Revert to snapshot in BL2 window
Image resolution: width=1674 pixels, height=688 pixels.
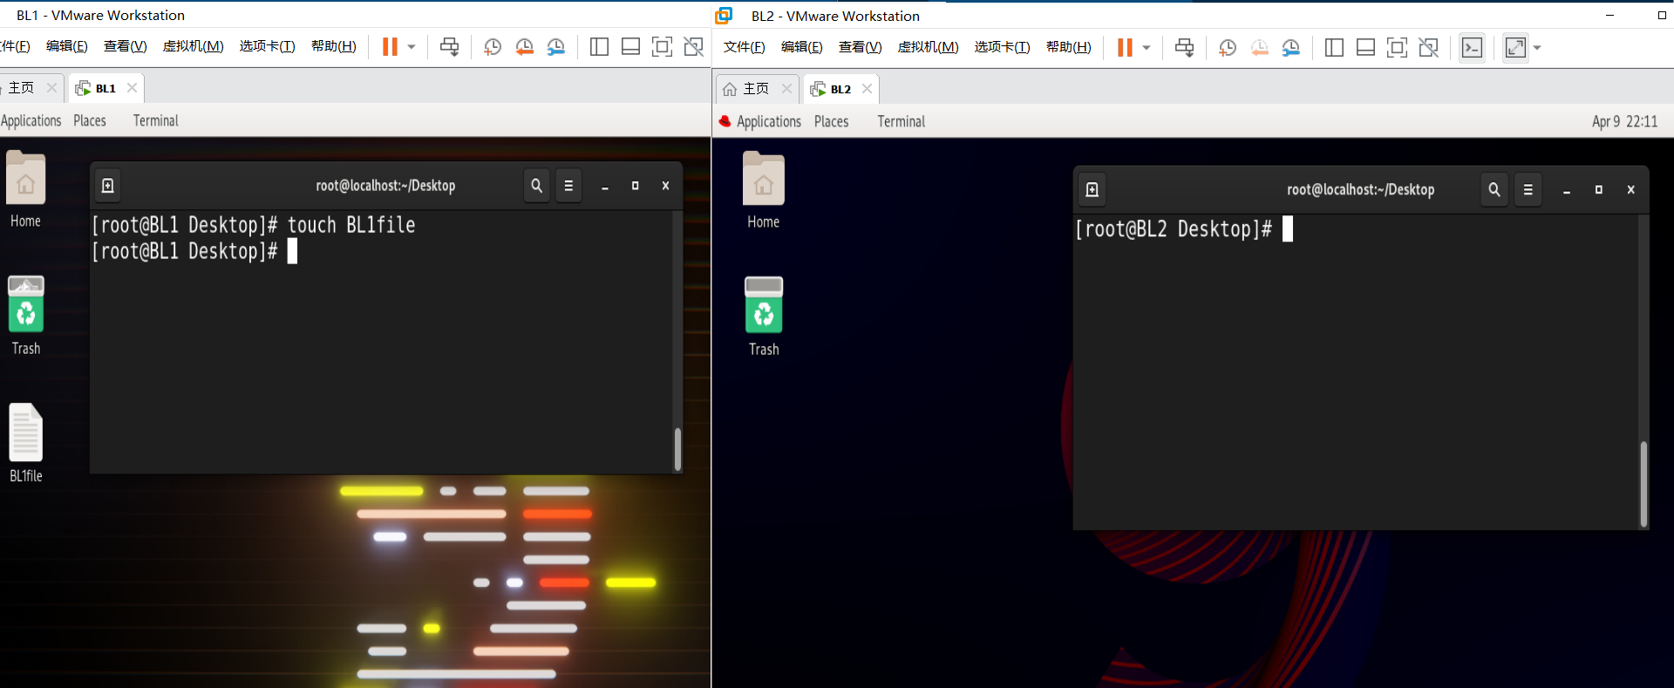[x=1259, y=48]
